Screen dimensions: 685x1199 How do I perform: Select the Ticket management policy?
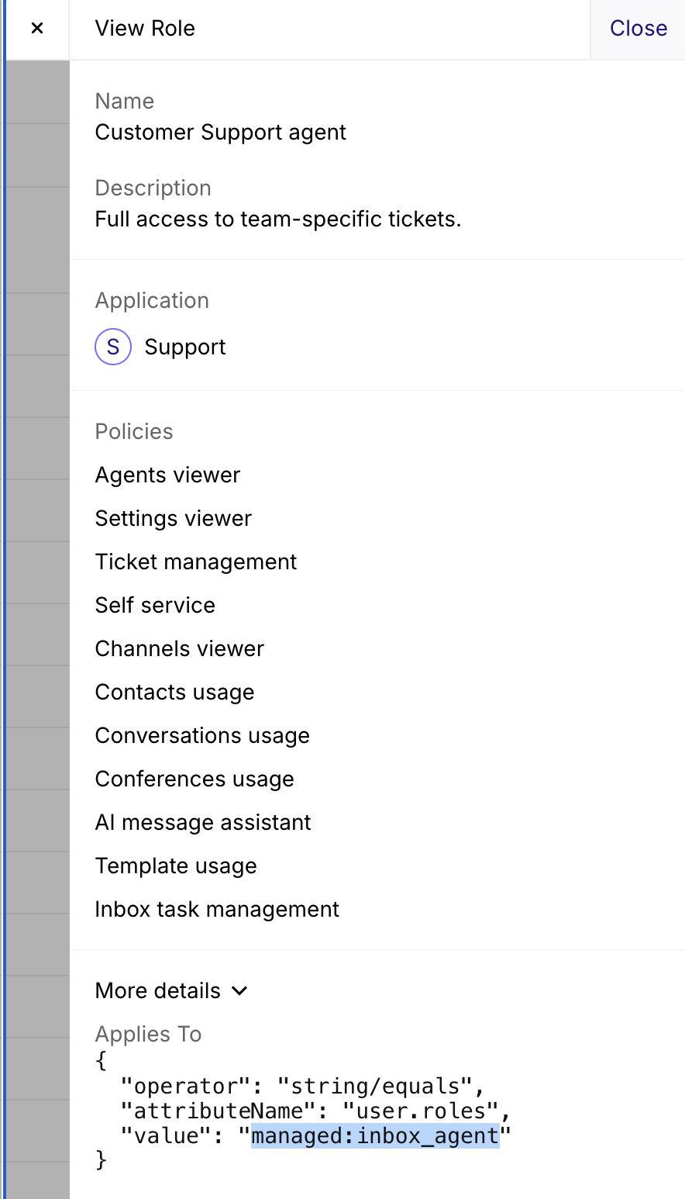click(196, 561)
